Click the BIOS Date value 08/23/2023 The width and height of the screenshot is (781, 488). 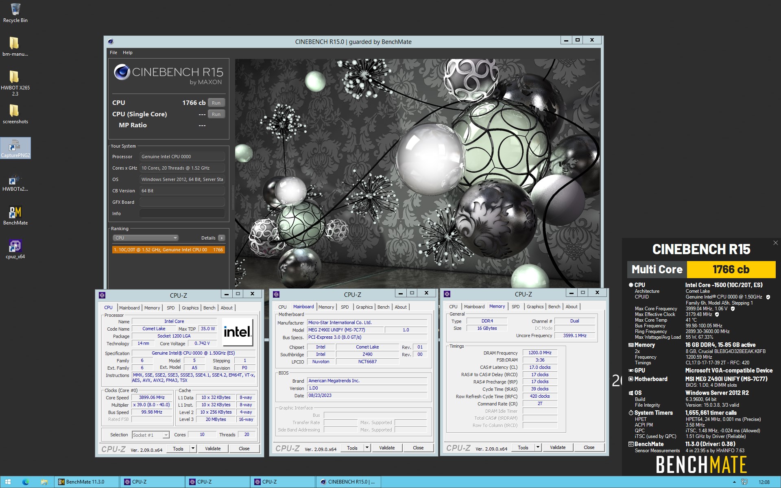point(367,395)
